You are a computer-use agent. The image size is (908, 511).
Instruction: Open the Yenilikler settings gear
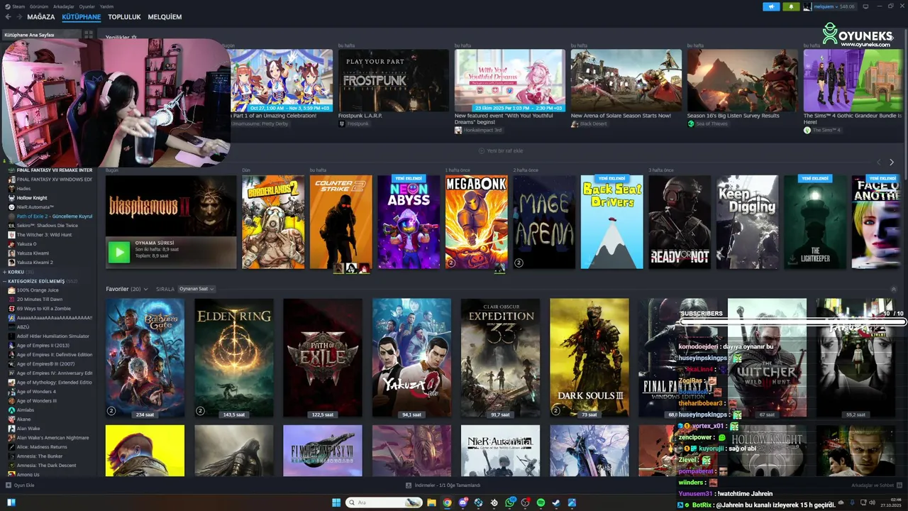point(134,38)
